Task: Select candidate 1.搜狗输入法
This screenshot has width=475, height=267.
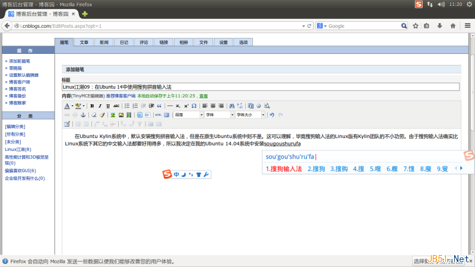Action: click(x=284, y=169)
